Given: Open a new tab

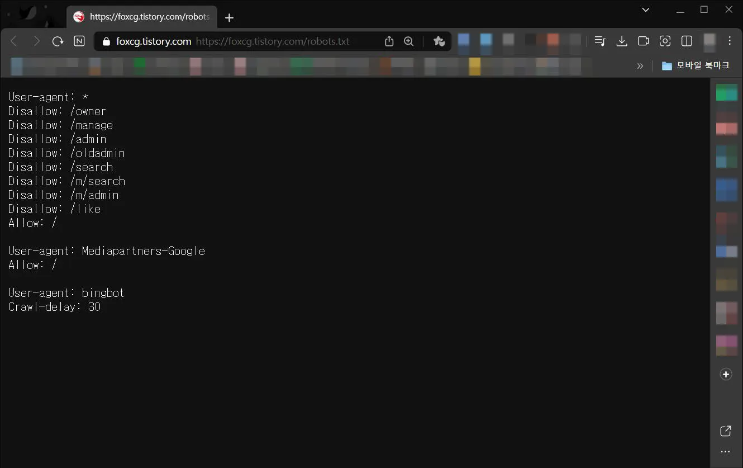Looking at the screenshot, I should point(229,17).
